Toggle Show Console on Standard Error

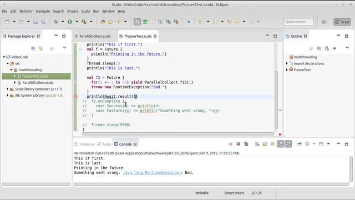288,144
